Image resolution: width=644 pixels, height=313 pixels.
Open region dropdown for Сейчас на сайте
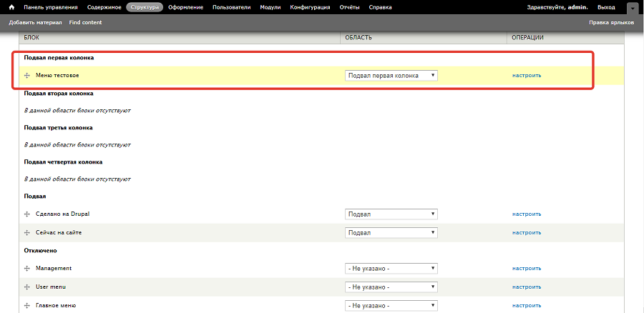click(x=391, y=232)
